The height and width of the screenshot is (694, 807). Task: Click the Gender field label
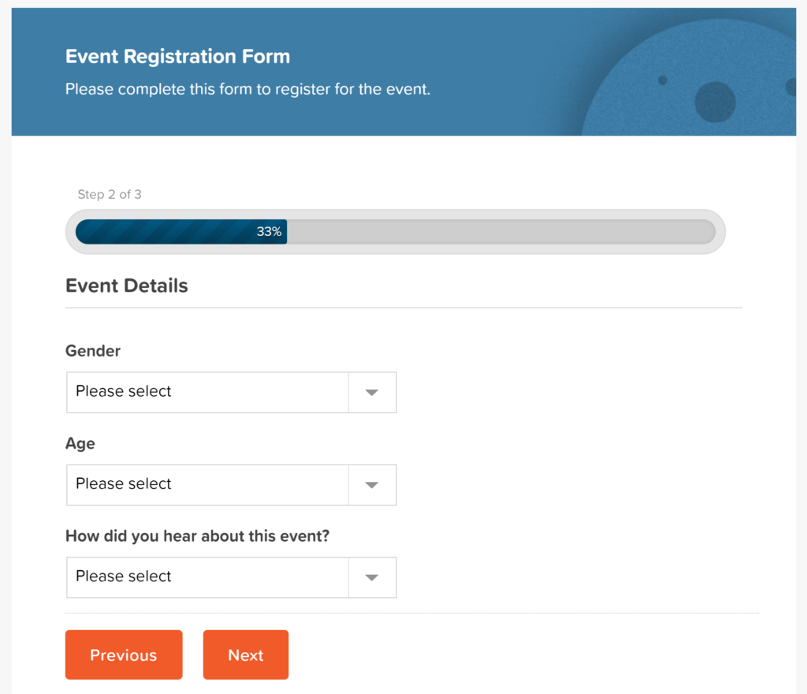[x=92, y=350]
